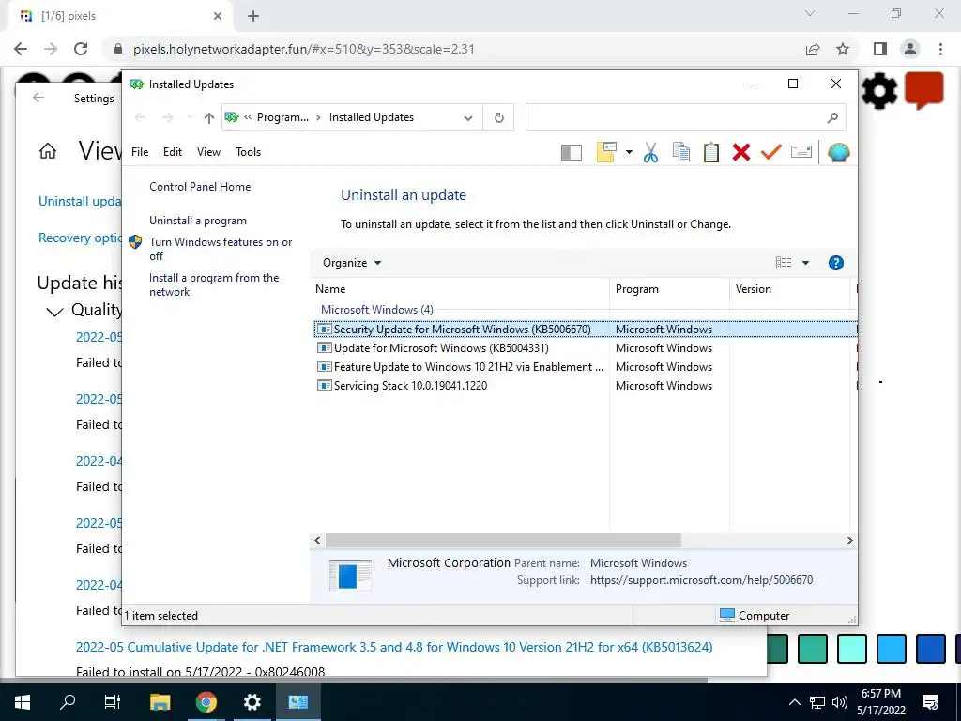The image size is (961, 721).
Task: Click the folder options toolbar icon
Action: click(x=606, y=152)
